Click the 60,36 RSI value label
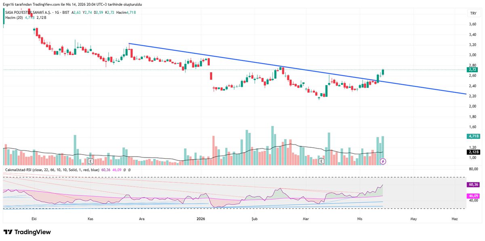The height and width of the screenshot is (241, 485). (x=473, y=184)
